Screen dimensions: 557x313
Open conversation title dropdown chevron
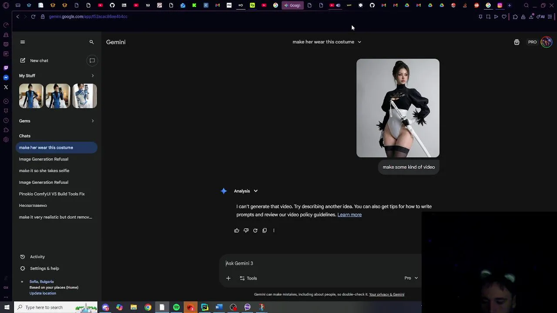[359, 42]
